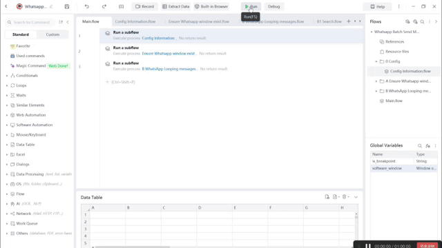Click the undo arrow icon
Viewport: 442px width, 248px height.
[x=87, y=6]
